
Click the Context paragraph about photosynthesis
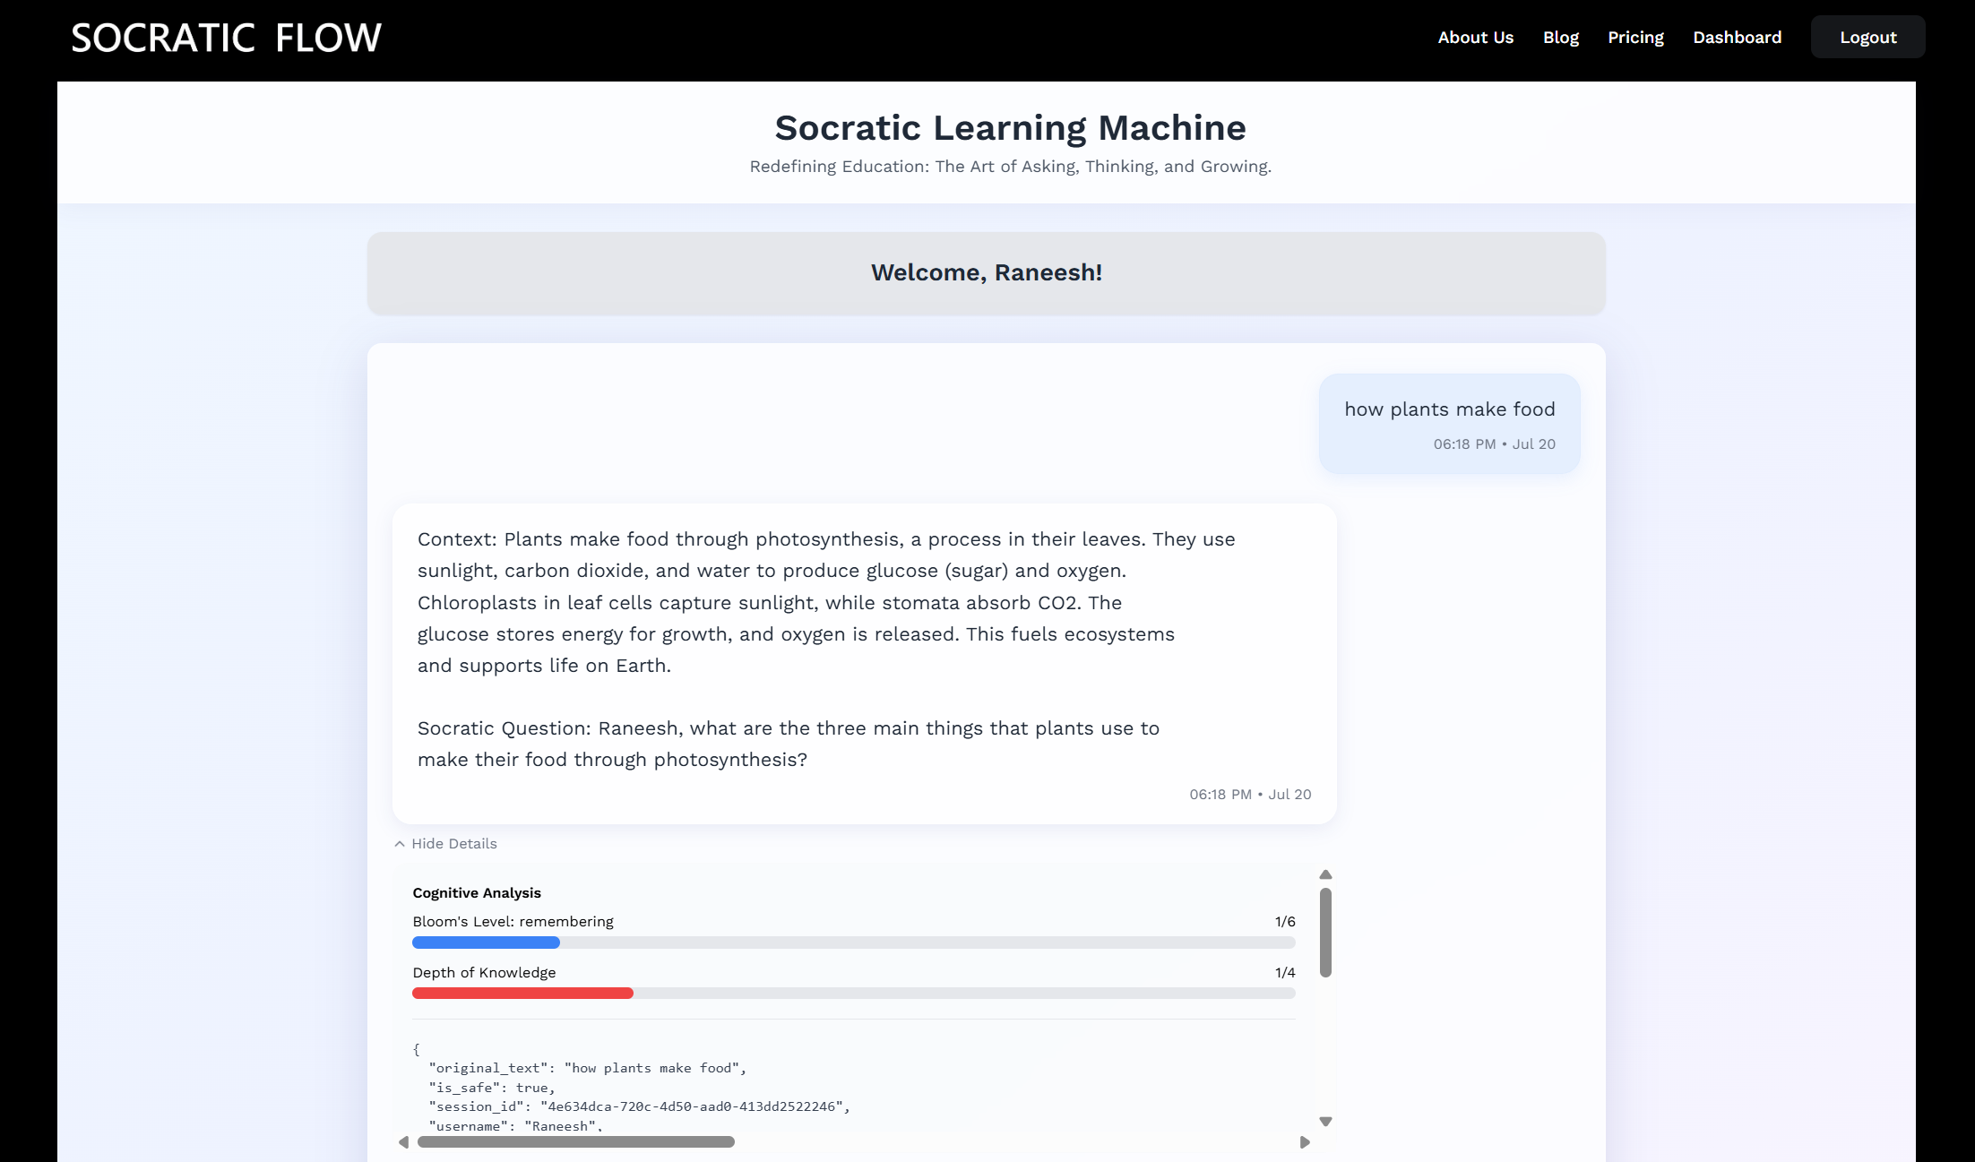point(826,602)
